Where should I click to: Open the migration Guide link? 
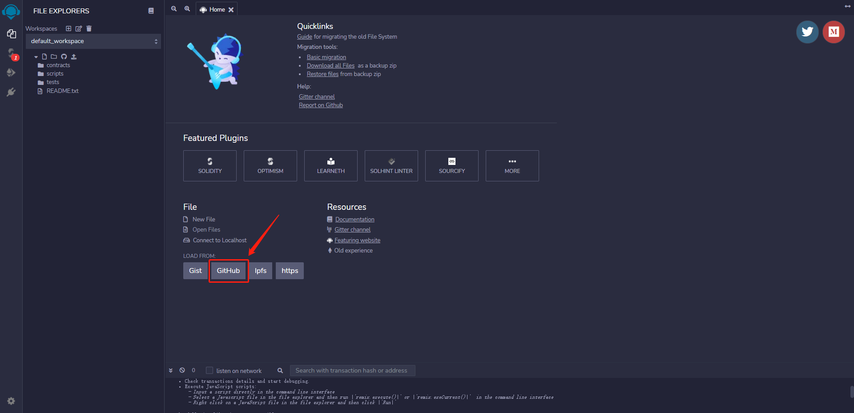click(x=305, y=37)
